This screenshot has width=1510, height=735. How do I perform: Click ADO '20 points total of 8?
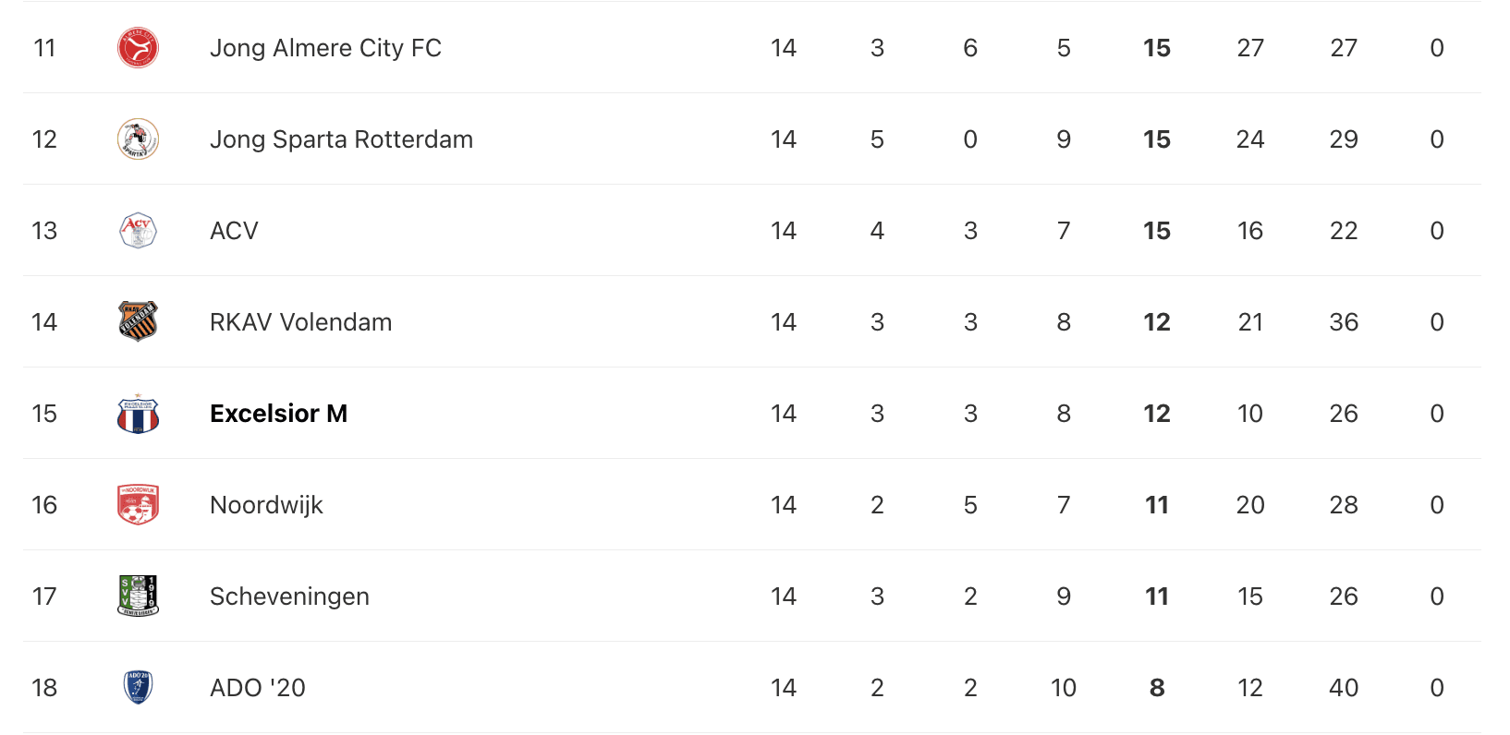1157,688
